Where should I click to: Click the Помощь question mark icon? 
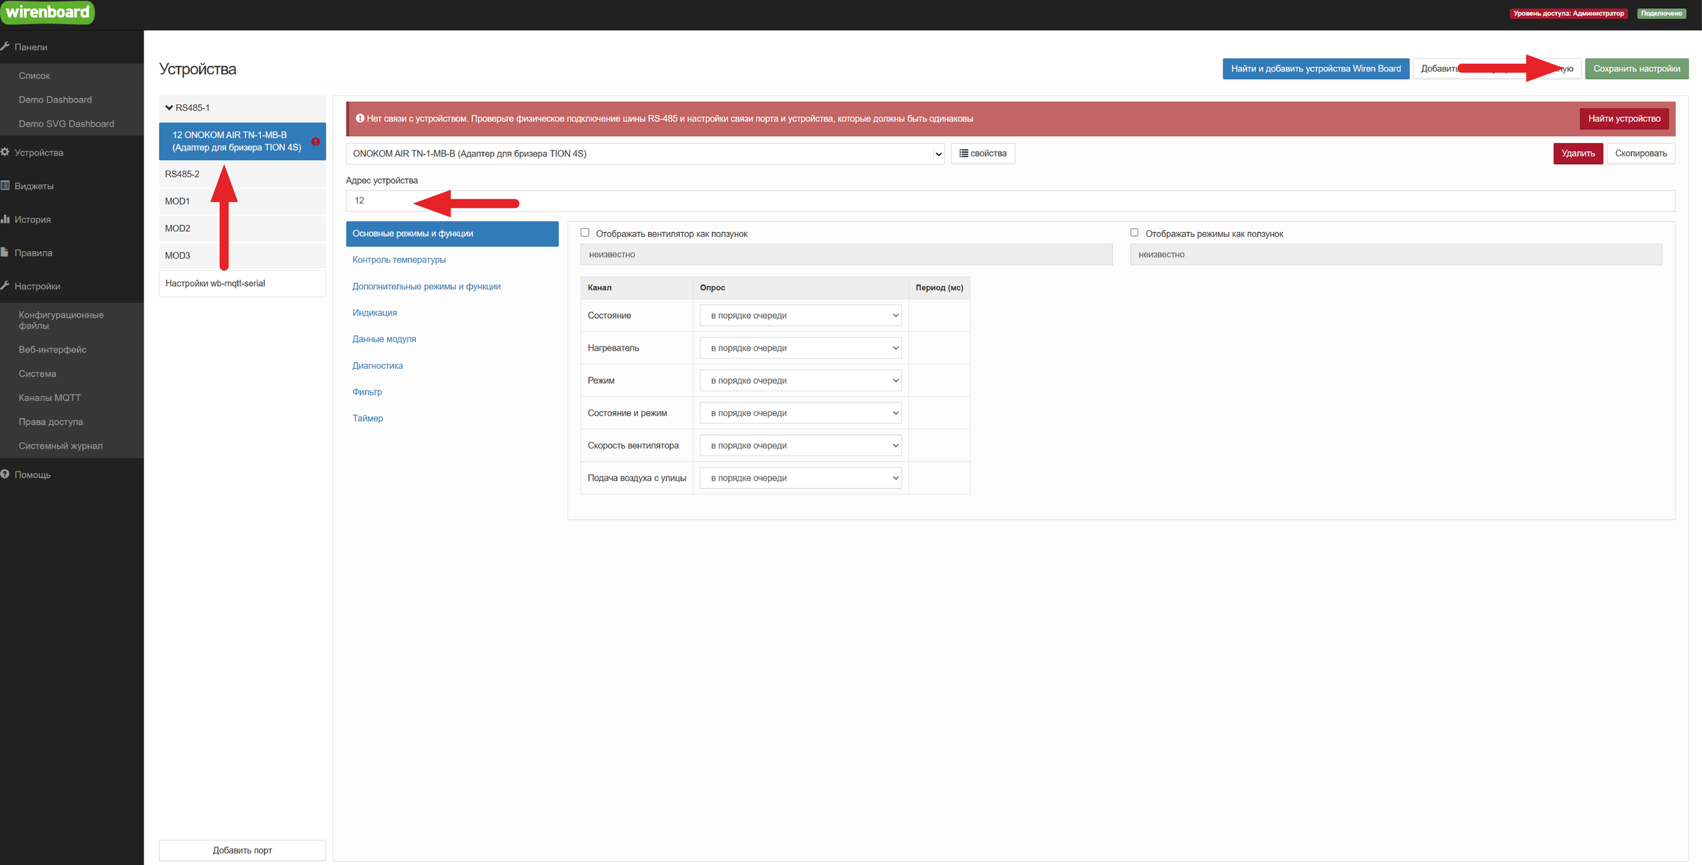coord(5,474)
